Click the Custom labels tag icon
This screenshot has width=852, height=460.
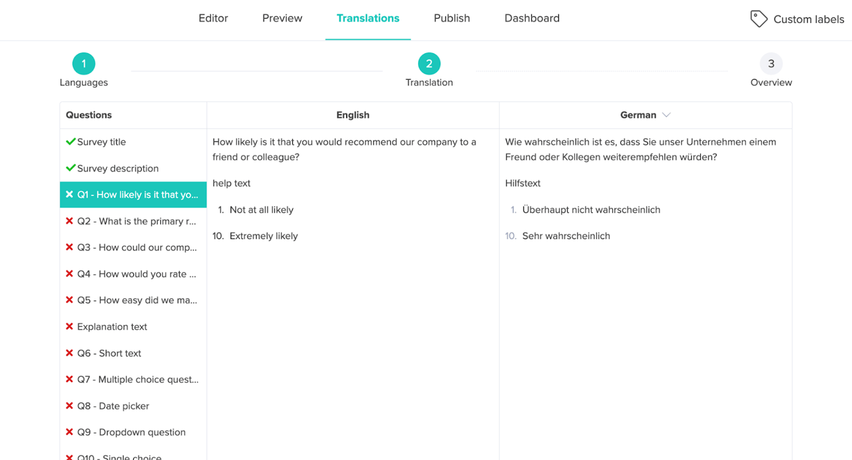[x=759, y=19]
